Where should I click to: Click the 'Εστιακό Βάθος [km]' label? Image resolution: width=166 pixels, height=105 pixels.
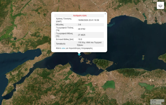(65, 39)
